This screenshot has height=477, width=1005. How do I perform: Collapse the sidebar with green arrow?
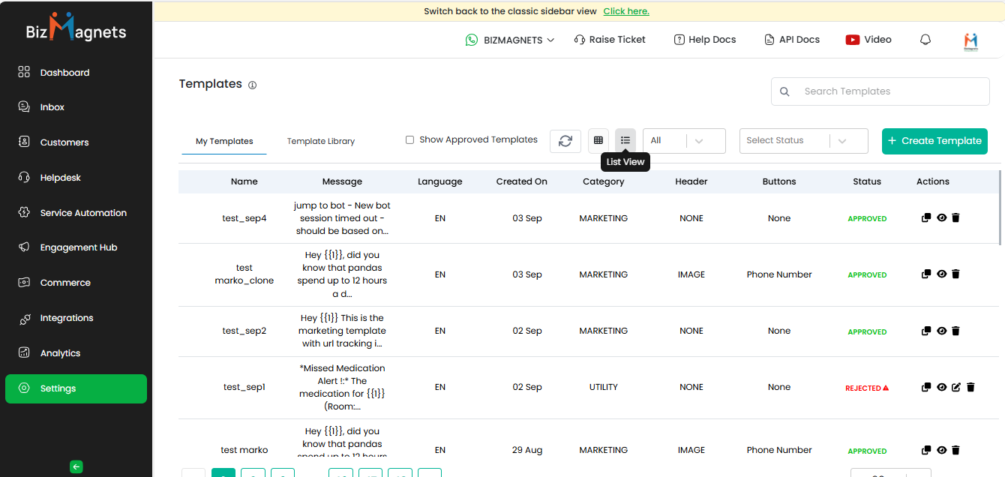tap(76, 466)
